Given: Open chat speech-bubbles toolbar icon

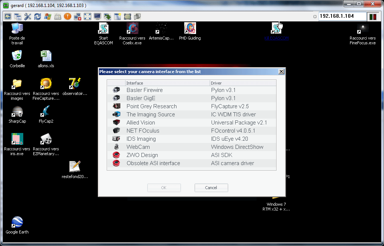Looking at the screenshot, I should (x=137, y=16).
